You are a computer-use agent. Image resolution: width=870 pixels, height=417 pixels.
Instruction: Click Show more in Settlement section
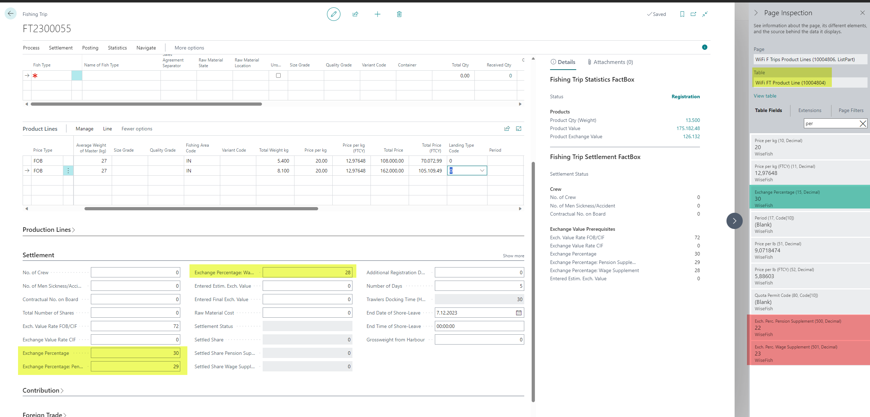point(513,256)
